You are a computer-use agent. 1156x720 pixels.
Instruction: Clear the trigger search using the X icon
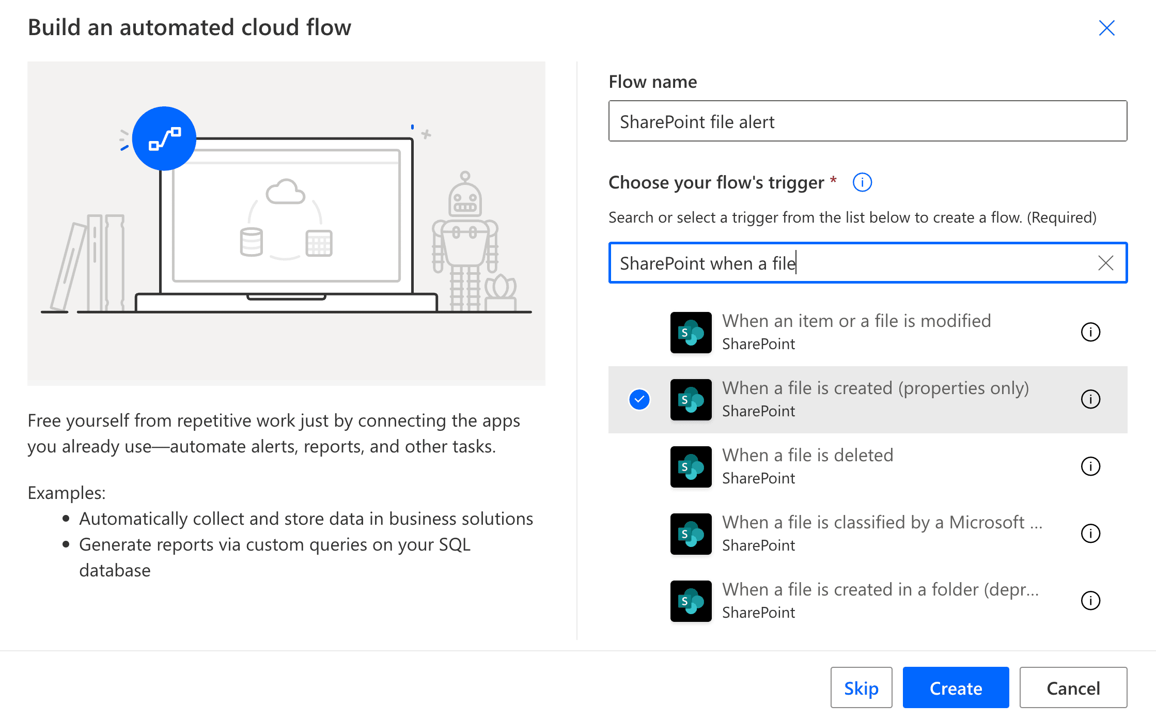click(x=1105, y=263)
